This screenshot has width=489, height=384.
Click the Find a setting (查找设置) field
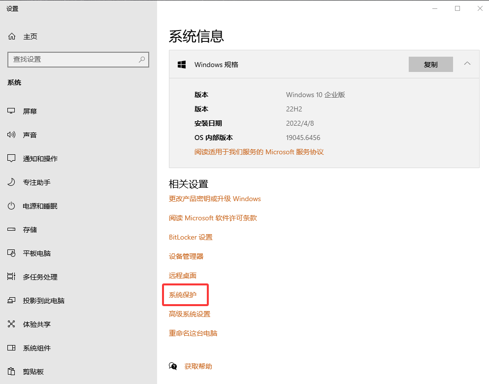click(74, 60)
